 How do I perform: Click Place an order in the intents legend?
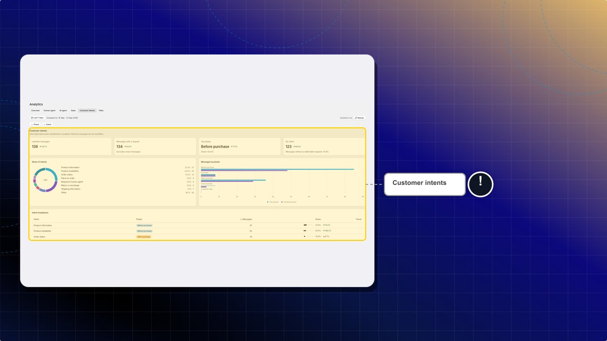coord(68,178)
